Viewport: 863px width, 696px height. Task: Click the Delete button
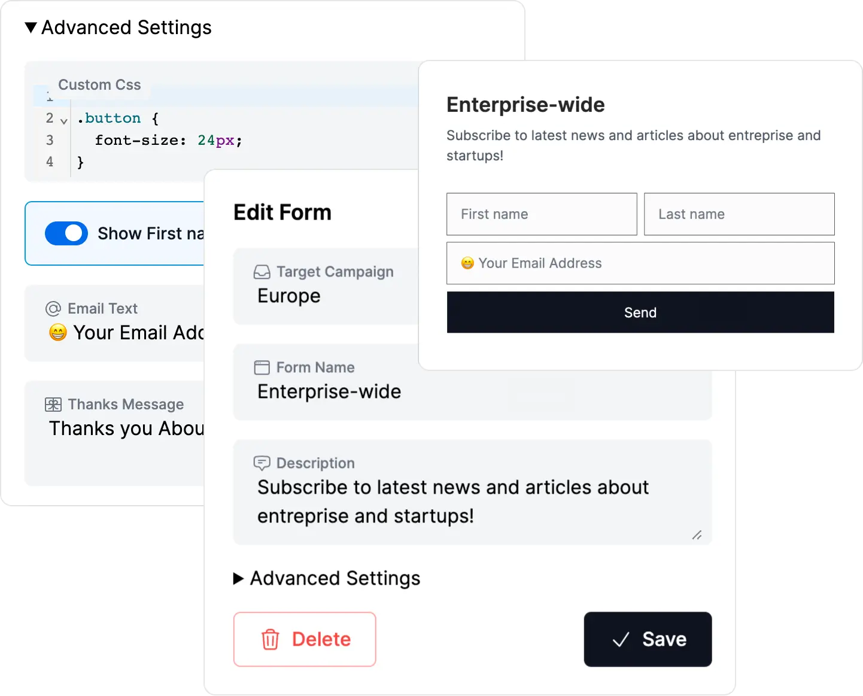tap(305, 639)
